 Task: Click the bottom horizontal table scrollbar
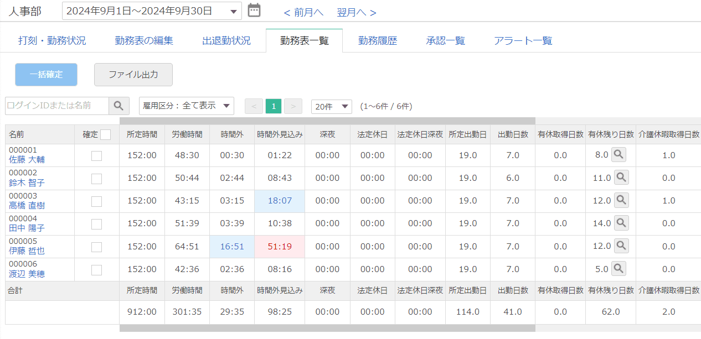click(x=327, y=328)
